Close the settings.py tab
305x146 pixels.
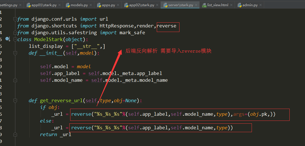[x=20, y=5]
